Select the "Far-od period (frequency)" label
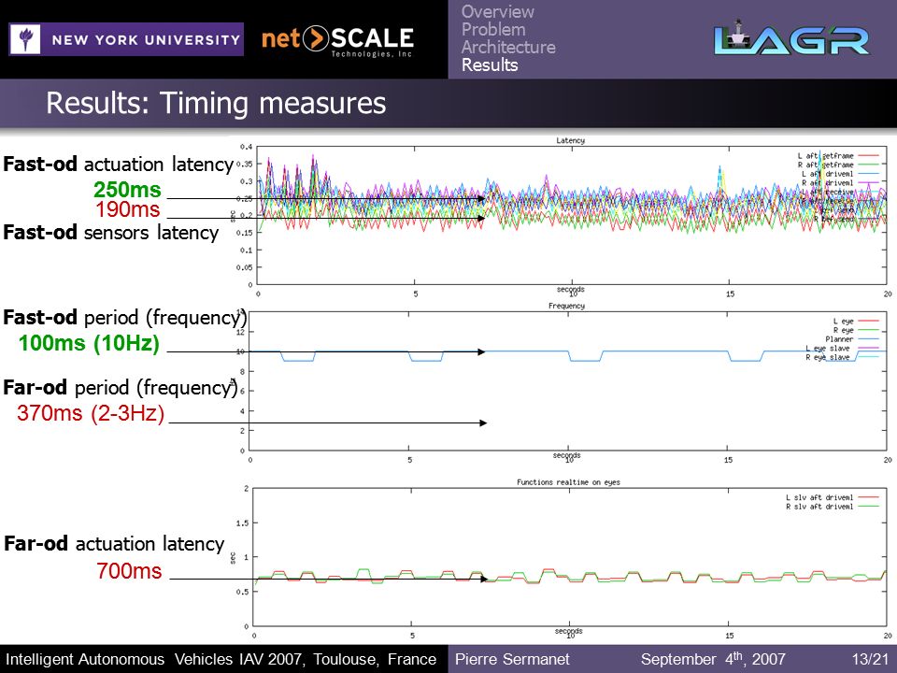The height and width of the screenshot is (673, 897). tap(121, 387)
